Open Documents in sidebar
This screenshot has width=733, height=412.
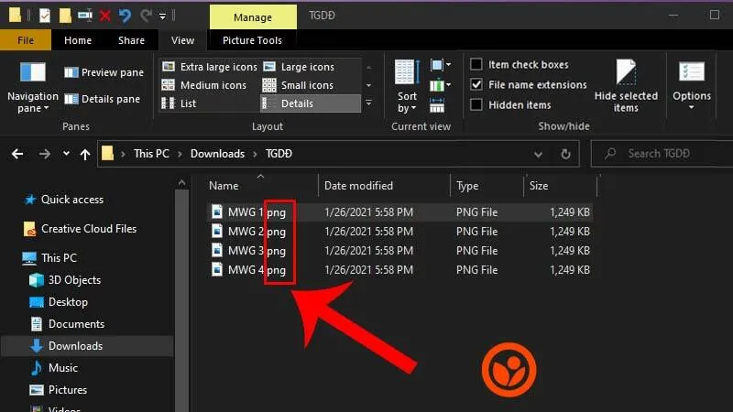coord(67,324)
